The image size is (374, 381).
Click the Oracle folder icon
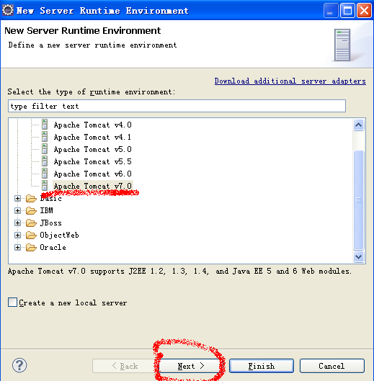point(31,247)
